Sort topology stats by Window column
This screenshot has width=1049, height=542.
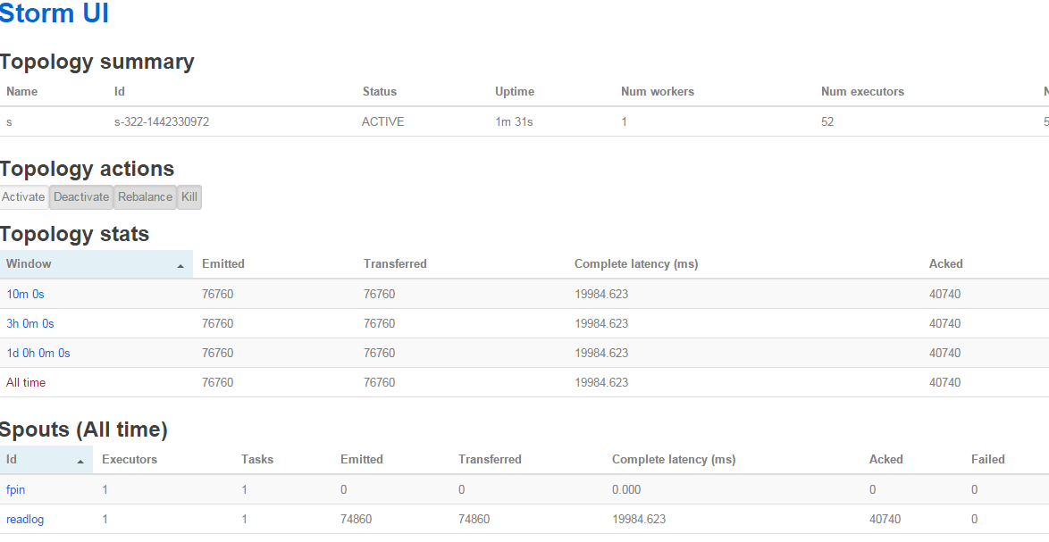pos(97,264)
